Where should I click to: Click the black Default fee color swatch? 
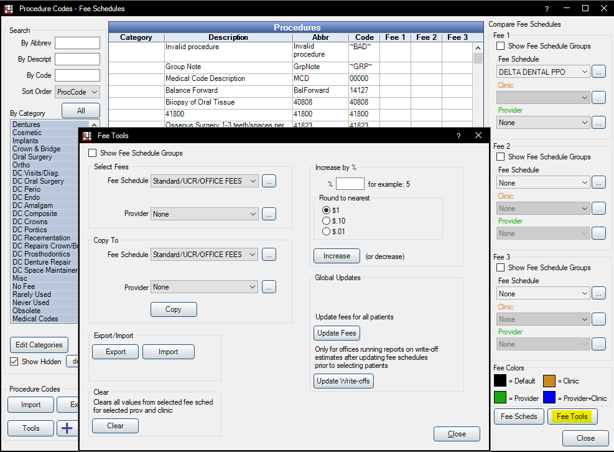(500, 380)
